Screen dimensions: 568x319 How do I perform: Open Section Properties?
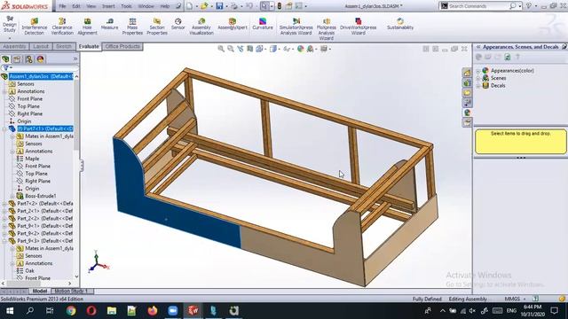tap(157, 26)
